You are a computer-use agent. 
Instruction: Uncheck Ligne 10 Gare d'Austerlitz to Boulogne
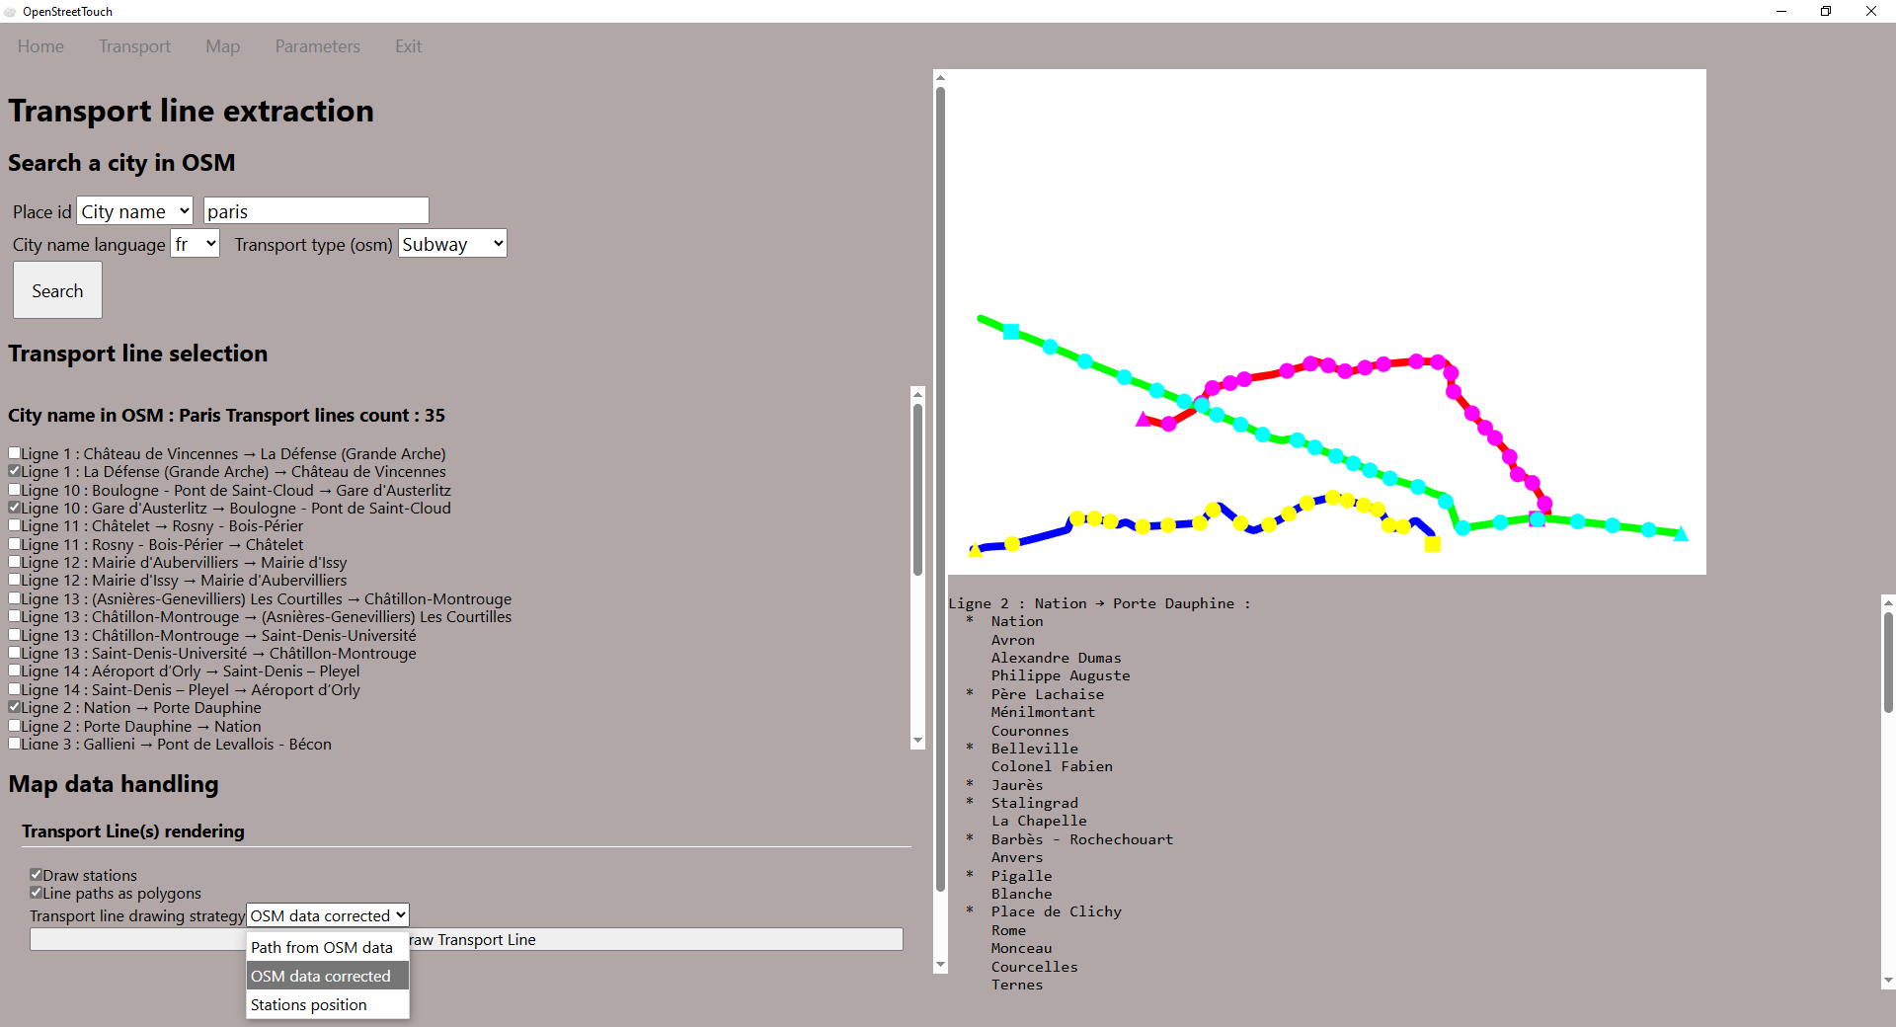[x=15, y=508]
